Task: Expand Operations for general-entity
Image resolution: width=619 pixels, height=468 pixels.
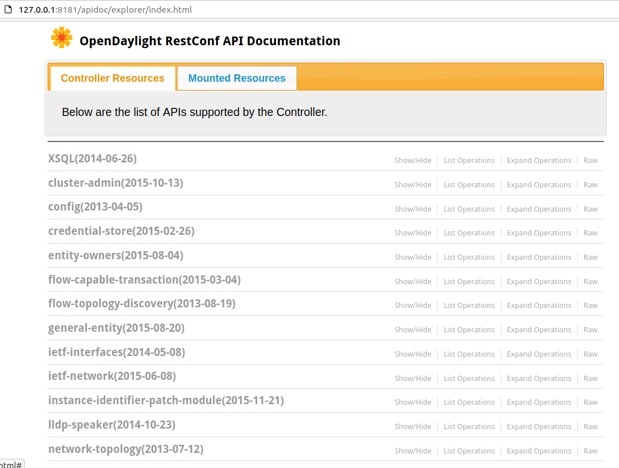Action: tap(539, 330)
